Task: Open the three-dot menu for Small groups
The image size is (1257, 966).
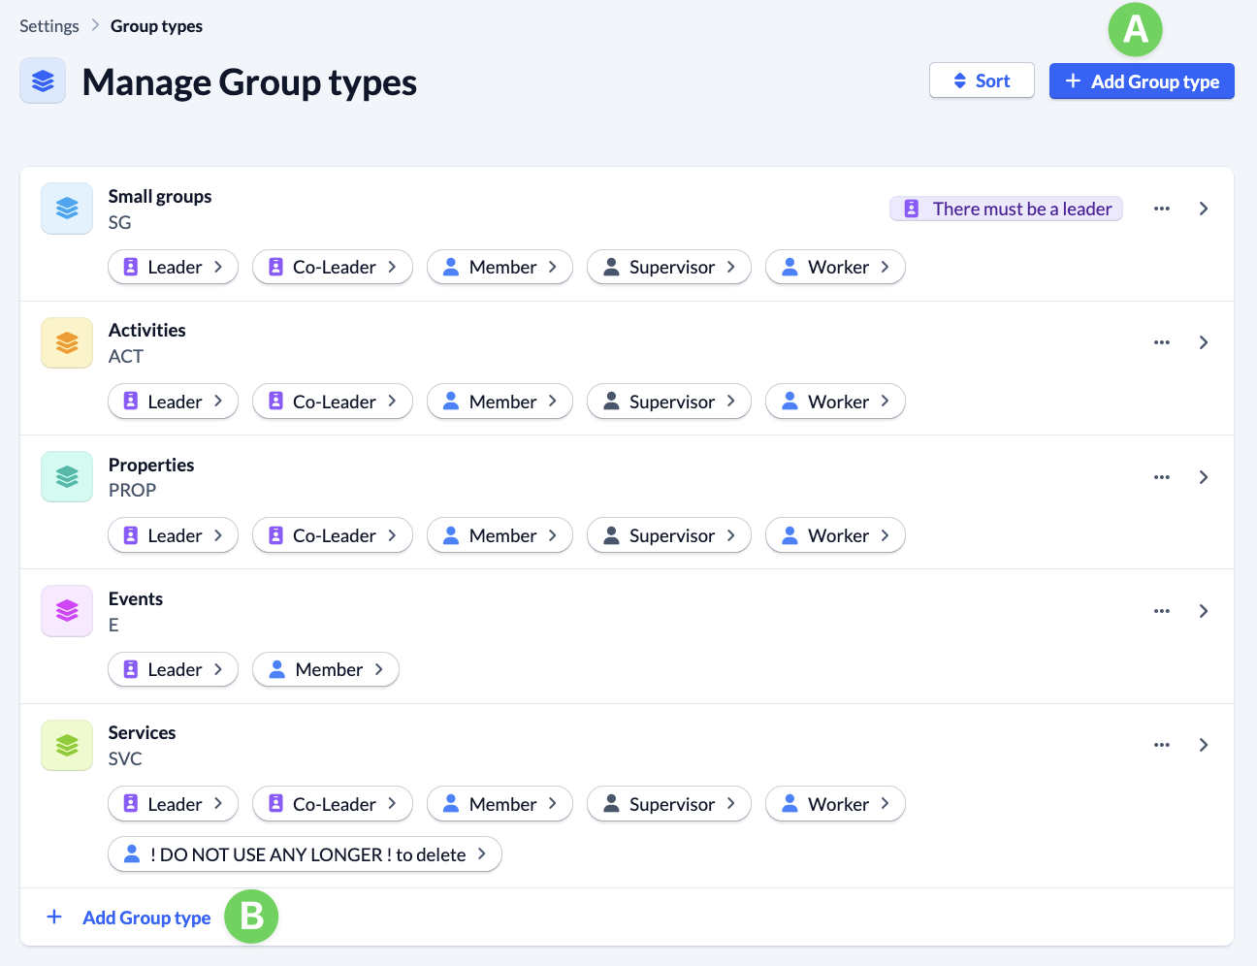Action: click(1161, 209)
